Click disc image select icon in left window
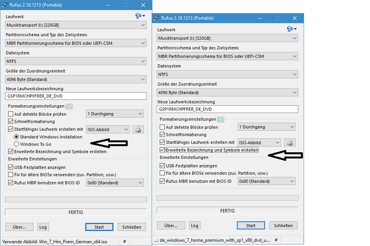Viewport: 370px width, 246px height. coord(138,129)
